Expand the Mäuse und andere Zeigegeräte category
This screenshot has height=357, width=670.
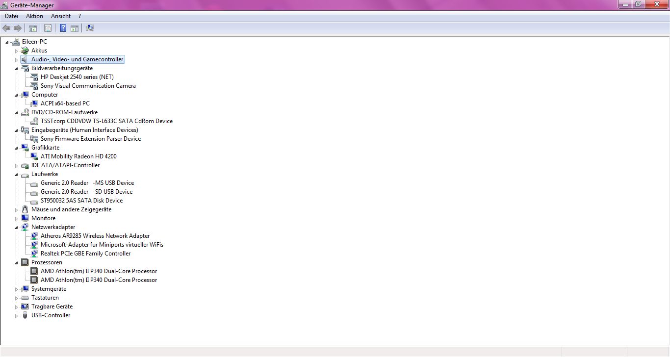pos(16,209)
